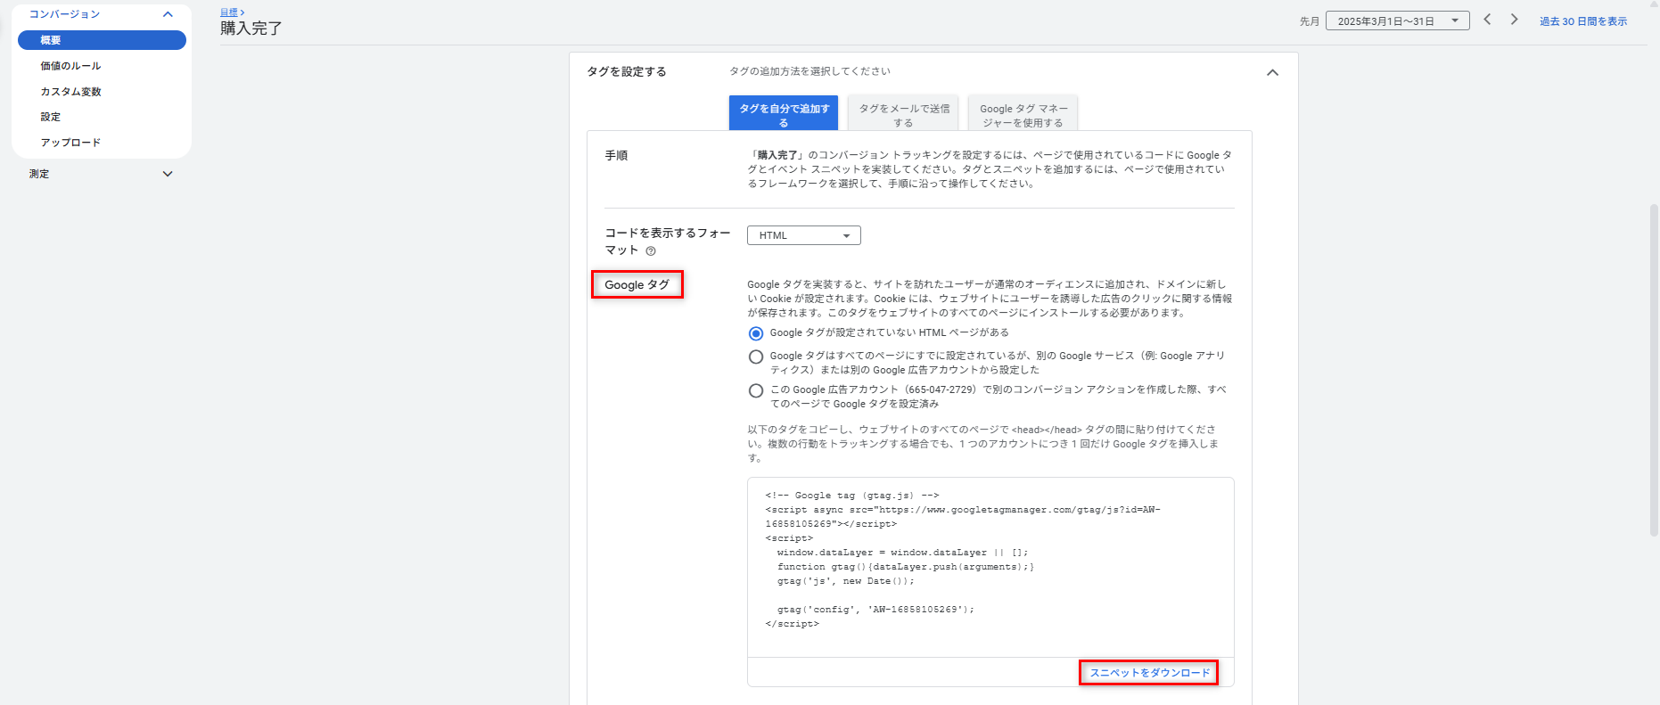
Task: Open the HTML code format dropdown
Action: click(804, 235)
